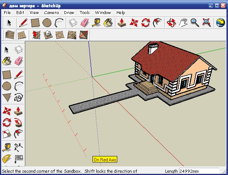
Task: Click the Zoom Extents icon
Action: (207, 23)
